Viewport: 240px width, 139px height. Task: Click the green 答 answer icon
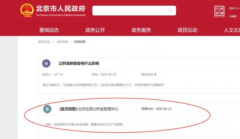point(47,109)
